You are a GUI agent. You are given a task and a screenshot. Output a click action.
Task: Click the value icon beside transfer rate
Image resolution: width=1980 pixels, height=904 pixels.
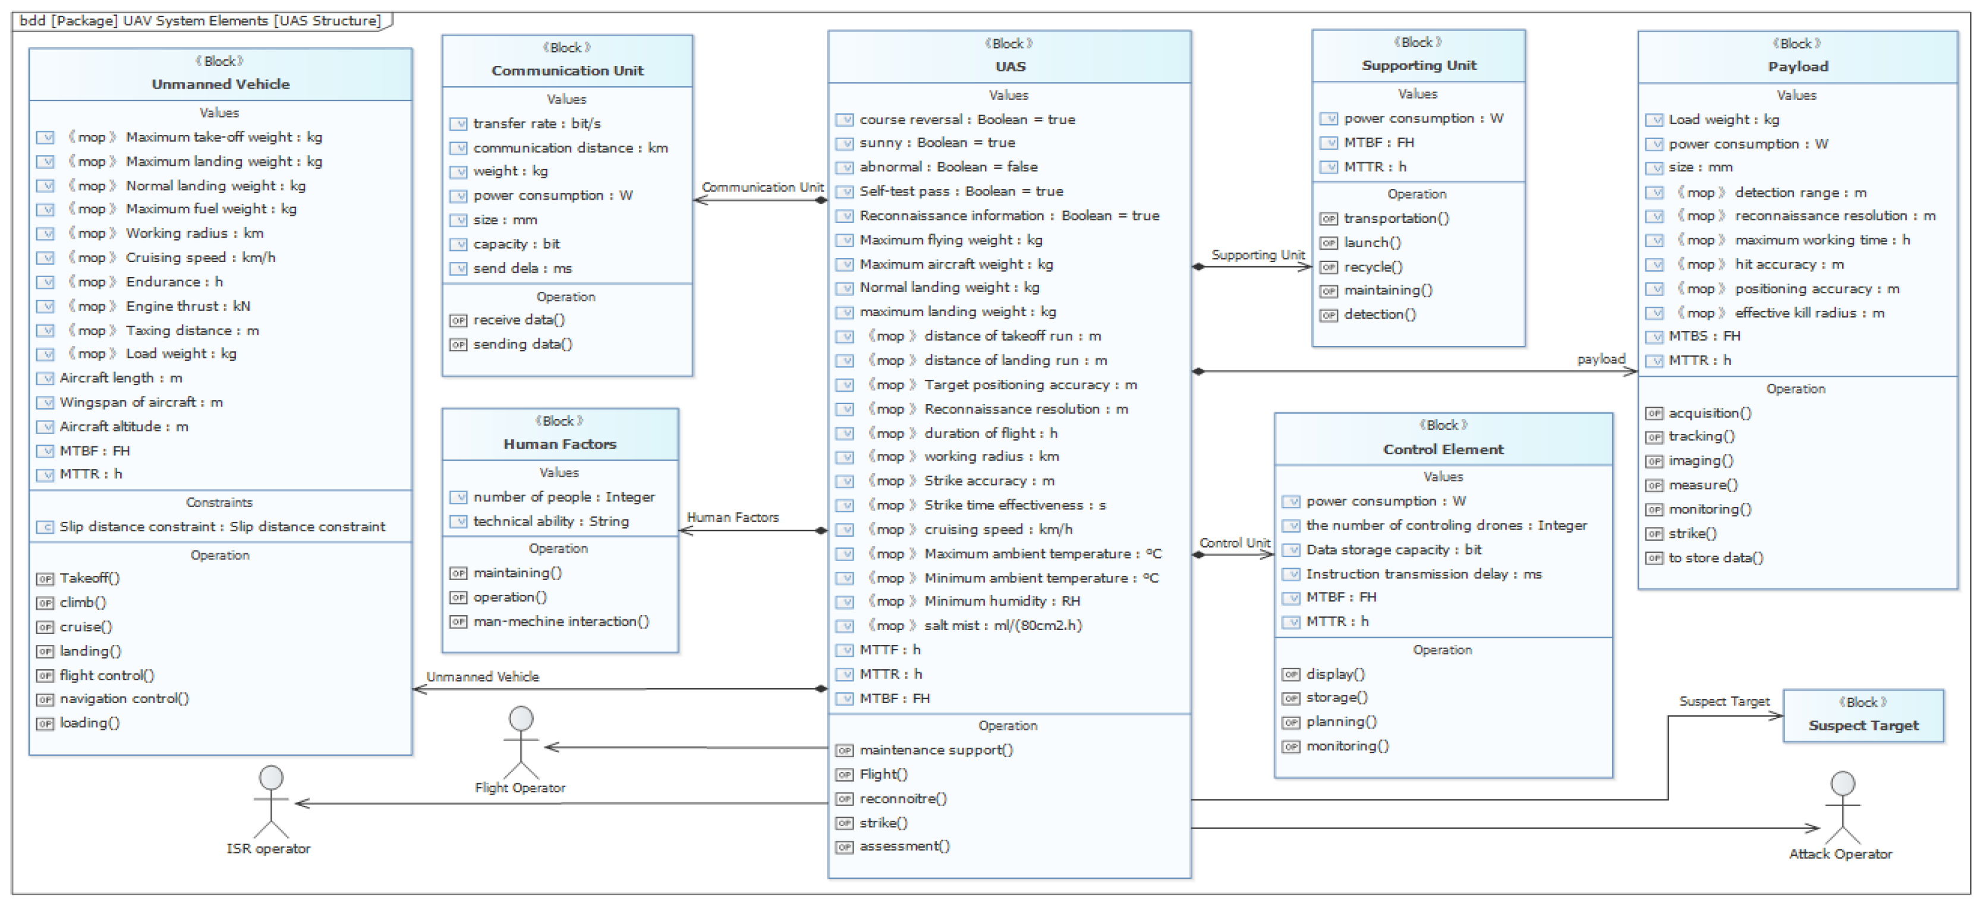458,124
